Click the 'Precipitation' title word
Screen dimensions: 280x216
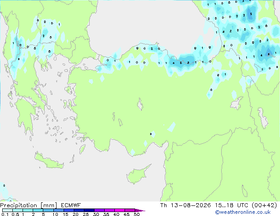[19, 205]
